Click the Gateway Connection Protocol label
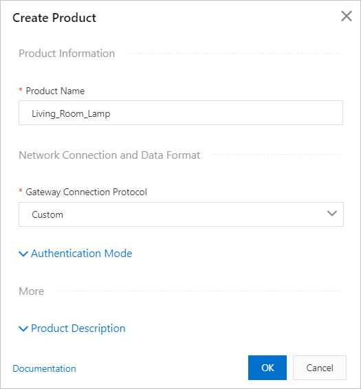 tap(86, 192)
